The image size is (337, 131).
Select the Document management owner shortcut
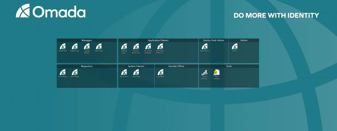click(x=148, y=49)
